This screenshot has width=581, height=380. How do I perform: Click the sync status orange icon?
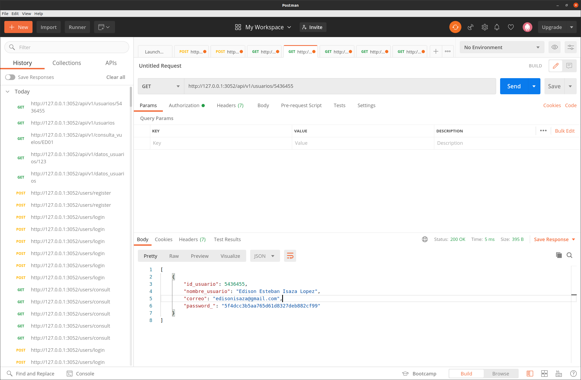click(x=455, y=27)
